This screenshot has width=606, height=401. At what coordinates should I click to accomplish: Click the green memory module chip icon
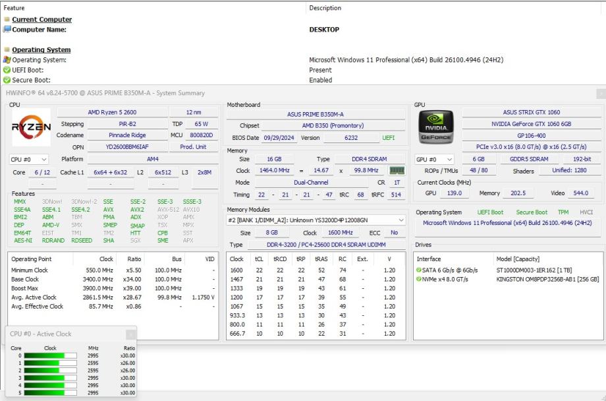coord(397,171)
